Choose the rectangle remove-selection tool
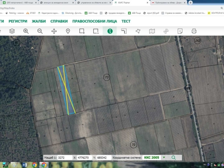224x168 pixels. tap(96, 31)
